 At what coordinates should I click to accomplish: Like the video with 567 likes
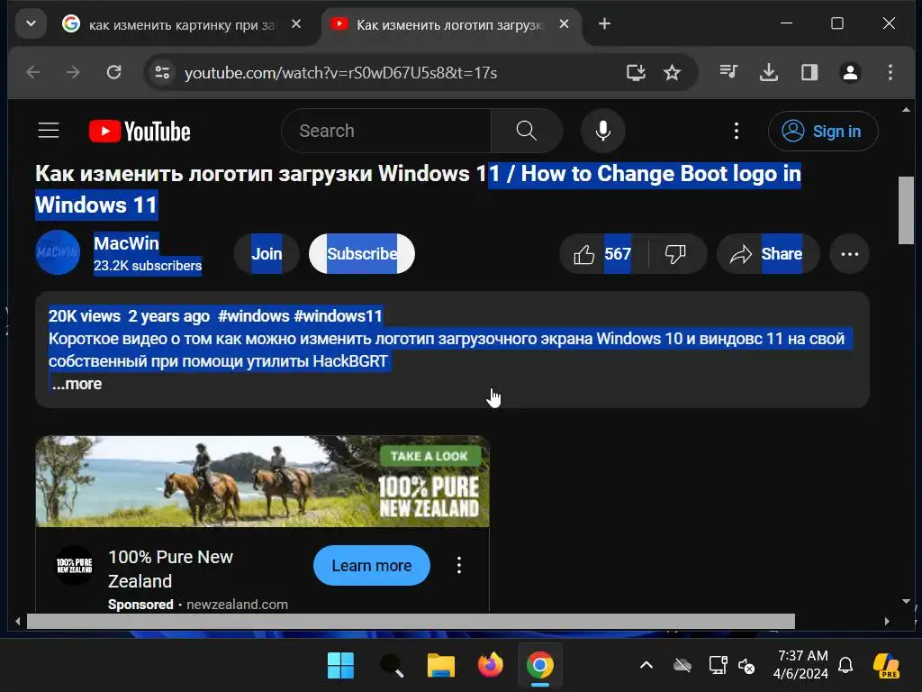(x=603, y=253)
